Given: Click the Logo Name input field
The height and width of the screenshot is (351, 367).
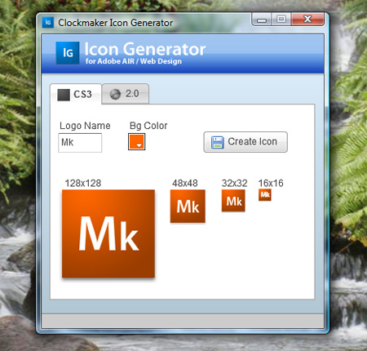Looking at the screenshot, I should click(x=80, y=143).
